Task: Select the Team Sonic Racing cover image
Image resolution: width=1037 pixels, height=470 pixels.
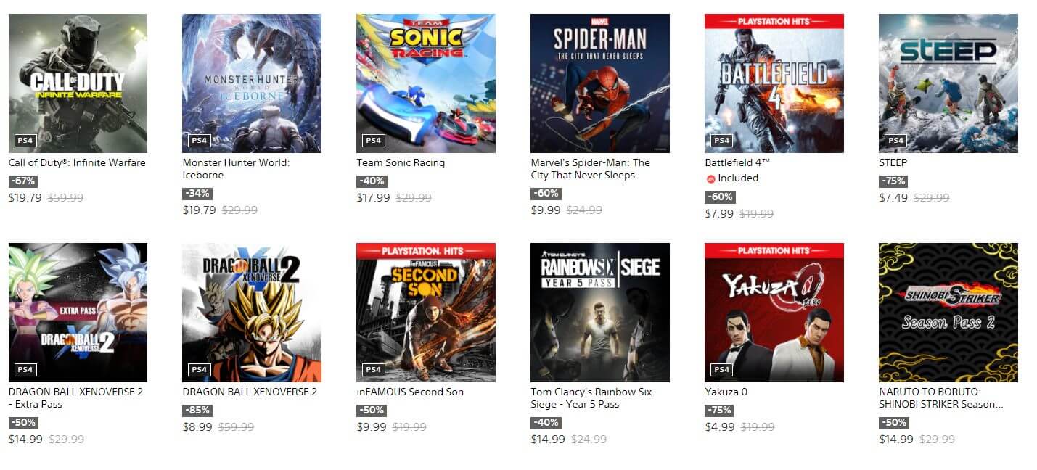Action: point(426,83)
